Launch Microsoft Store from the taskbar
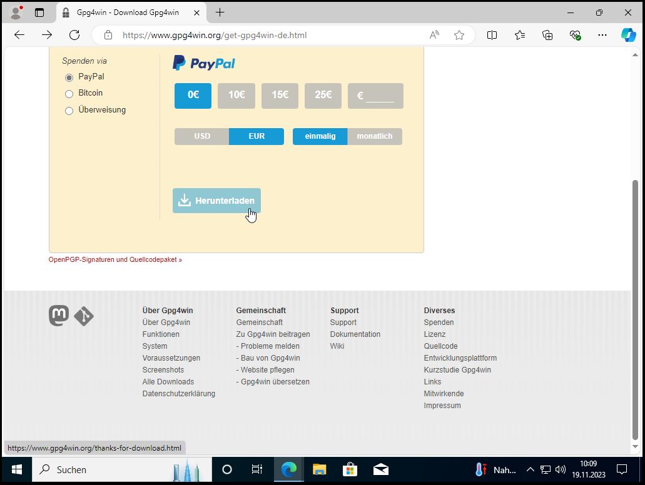The width and height of the screenshot is (645, 485). pyautogui.click(x=350, y=469)
